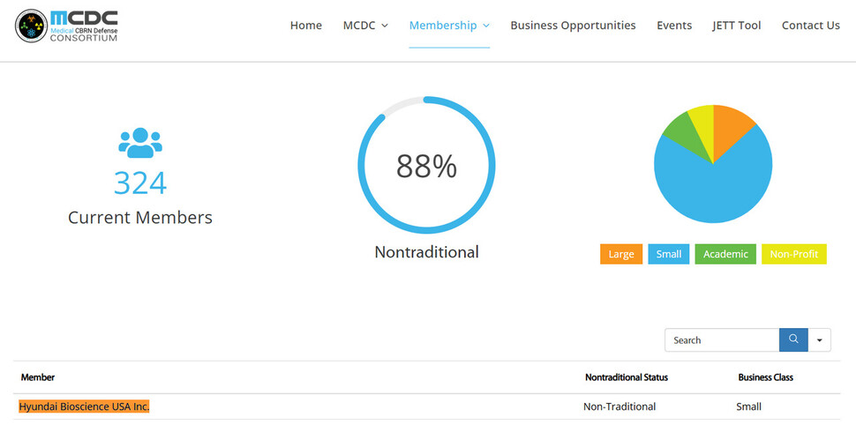Navigate to the Events page
The image size is (856, 425).
[x=674, y=26]
